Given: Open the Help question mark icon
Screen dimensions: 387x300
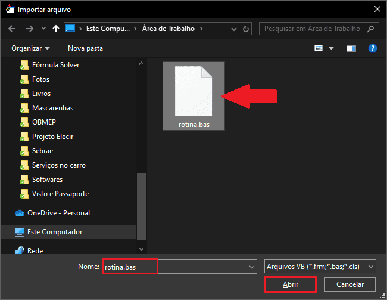Looking at the screenshot, I should (373, 48).
